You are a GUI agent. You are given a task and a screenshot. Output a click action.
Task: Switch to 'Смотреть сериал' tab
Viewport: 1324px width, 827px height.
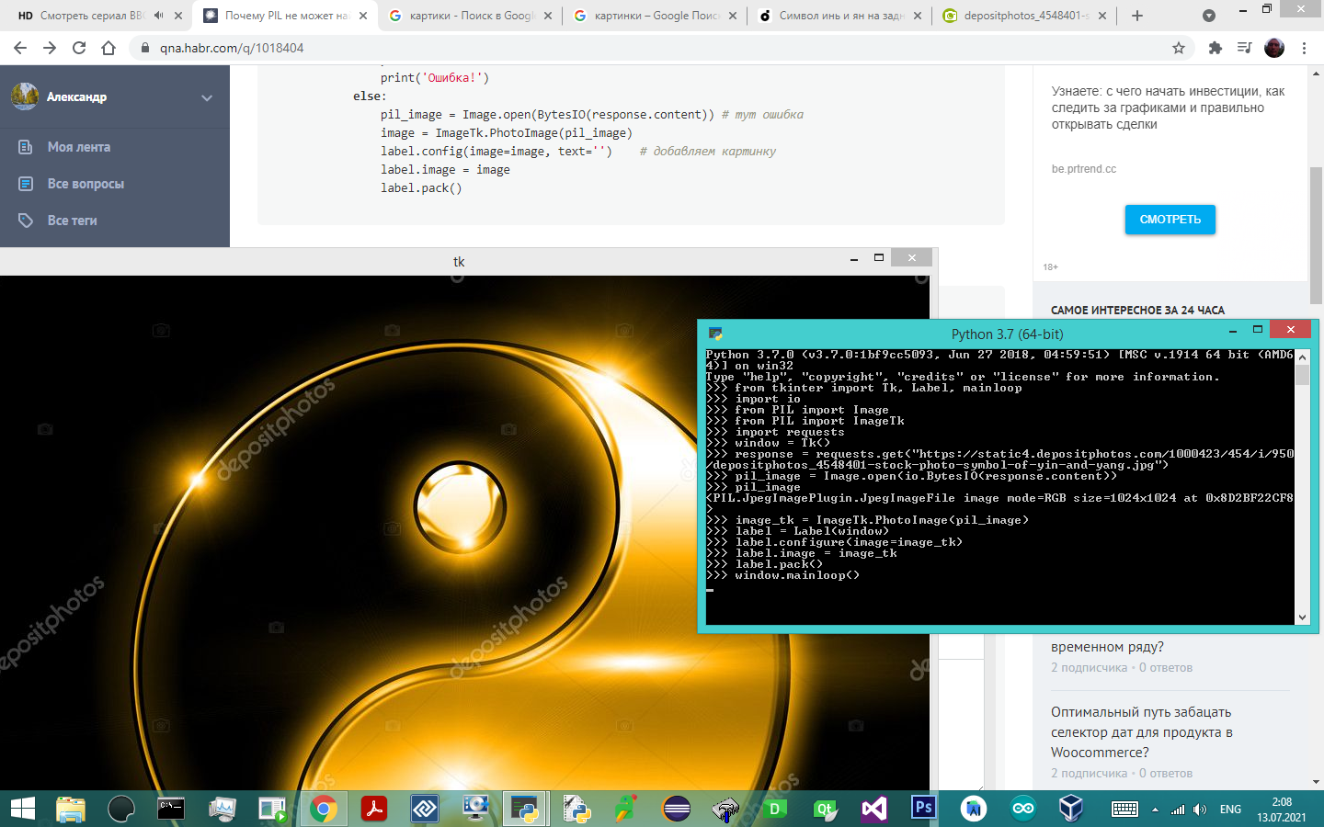point(92,16)
